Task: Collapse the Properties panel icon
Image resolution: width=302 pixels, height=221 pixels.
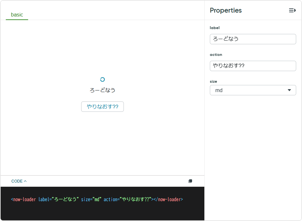Action: coord(292,10)
